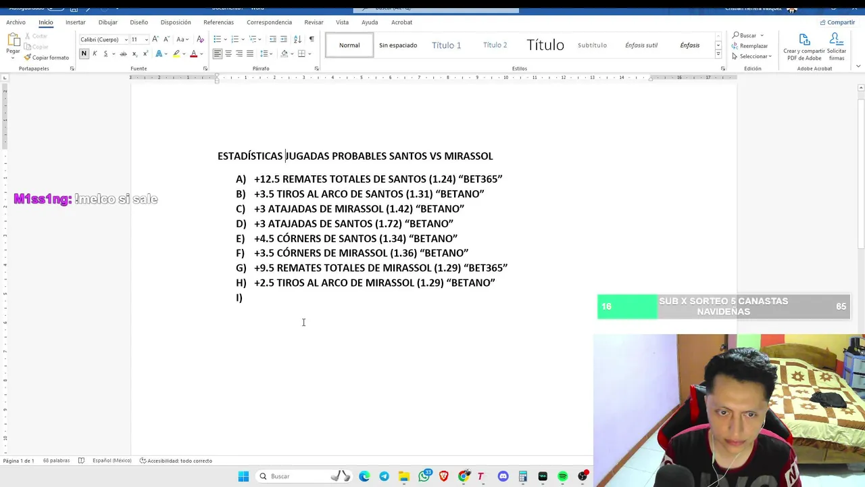The width and height of the screenshot is (865, 487).
Task: Open Discord from the taskbar
Action: tap(503, 476)
